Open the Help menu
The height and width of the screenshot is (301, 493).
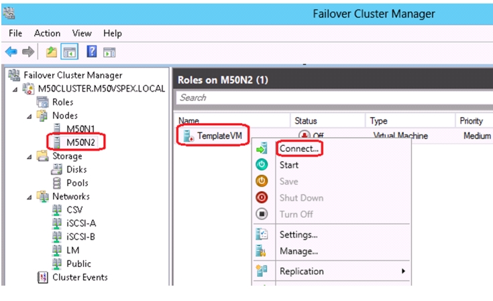click(x=113, y=33)
